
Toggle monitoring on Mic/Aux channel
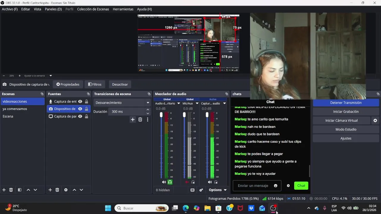click(x=193, y=182)
